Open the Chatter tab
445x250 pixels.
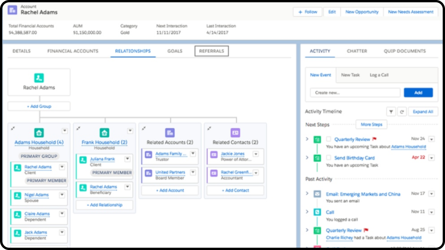pos(357,51)
